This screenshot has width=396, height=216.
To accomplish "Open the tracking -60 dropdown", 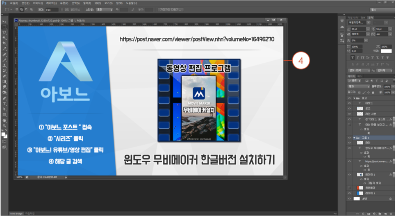I will coord(390,34).
